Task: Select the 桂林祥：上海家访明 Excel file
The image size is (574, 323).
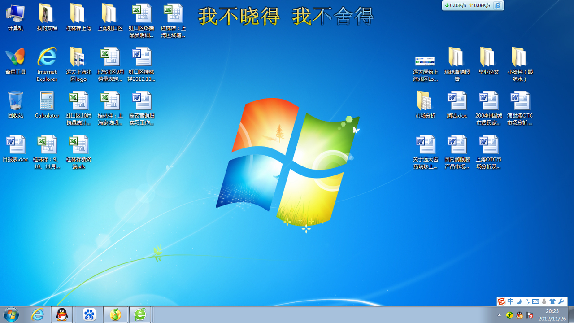Action: pos(110,109)
